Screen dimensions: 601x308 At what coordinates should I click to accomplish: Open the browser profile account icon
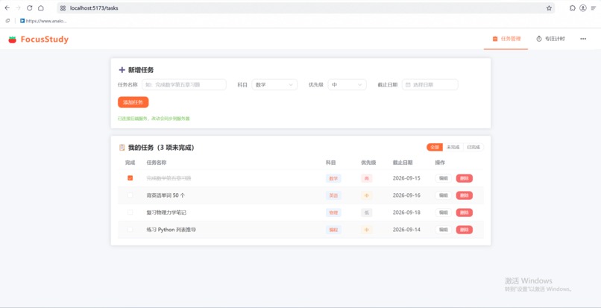(582, 7)
